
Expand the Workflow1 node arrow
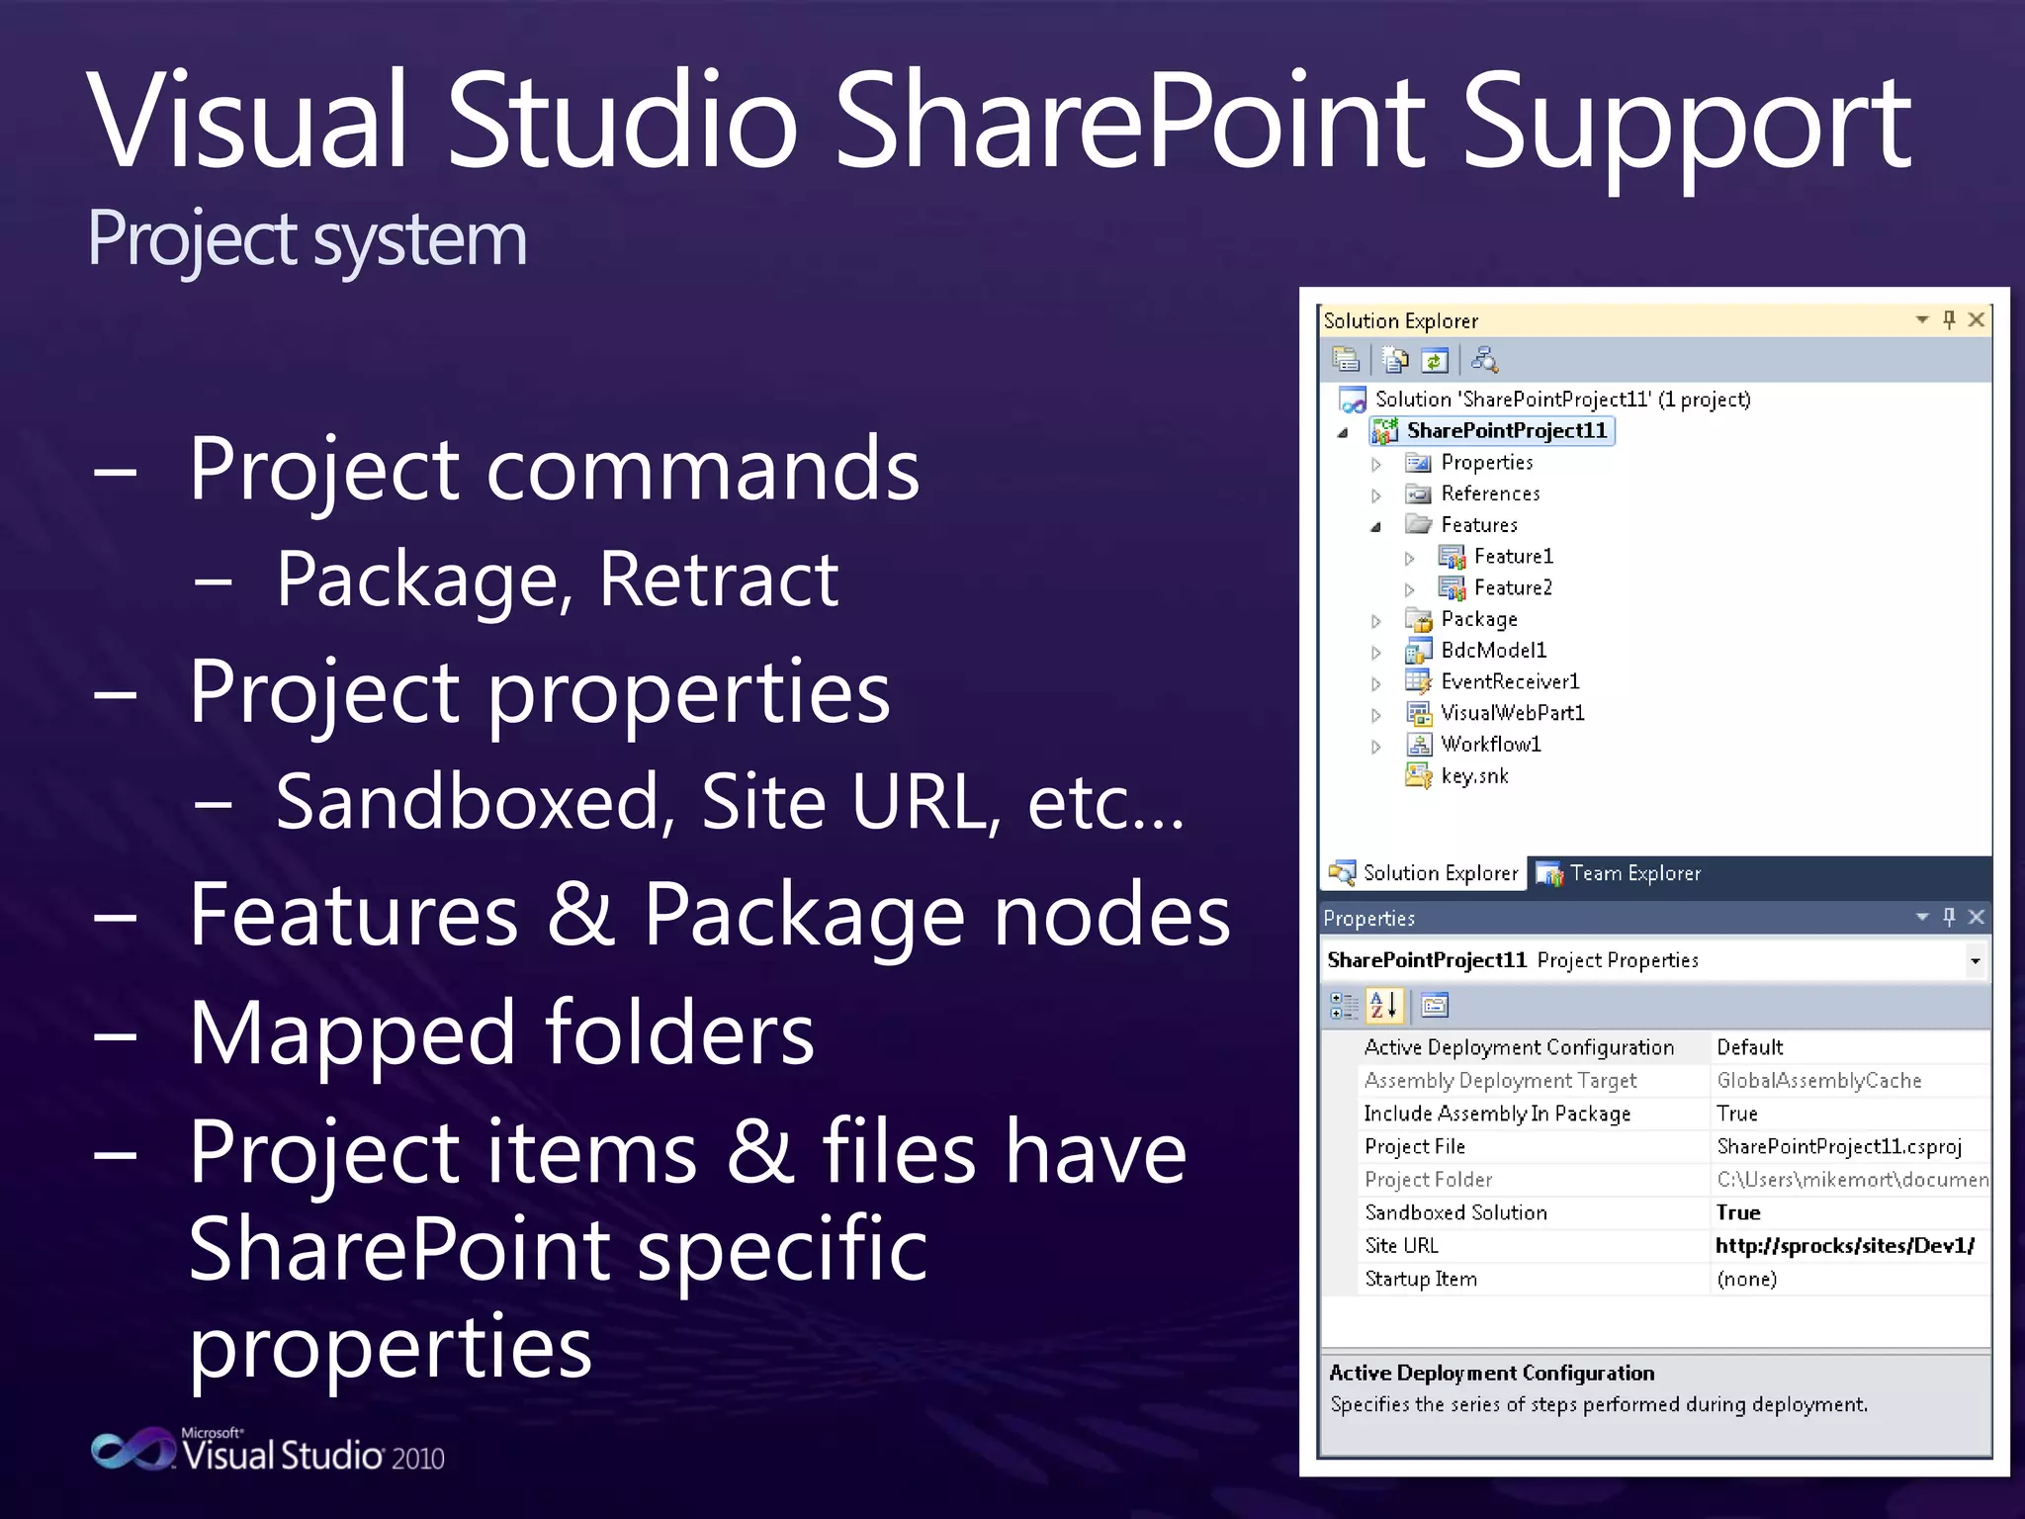pyautogui.click(x=1375, y=746)
